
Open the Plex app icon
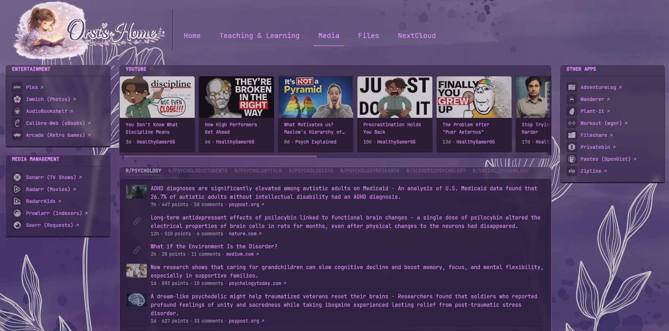coord(17,87)
